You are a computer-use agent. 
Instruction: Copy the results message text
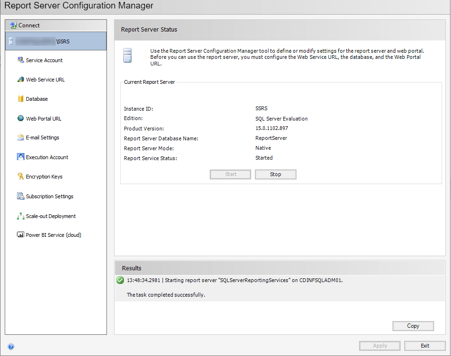click(413, 326)
